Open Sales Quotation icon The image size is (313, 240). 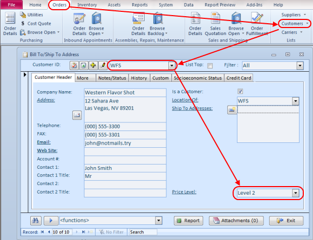(x=215, y=24)
